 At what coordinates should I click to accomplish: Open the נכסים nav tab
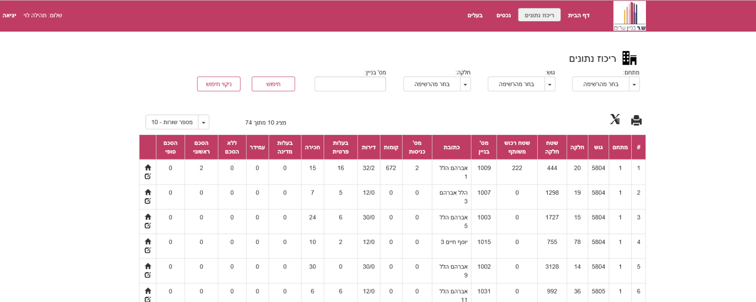[504, 15]
